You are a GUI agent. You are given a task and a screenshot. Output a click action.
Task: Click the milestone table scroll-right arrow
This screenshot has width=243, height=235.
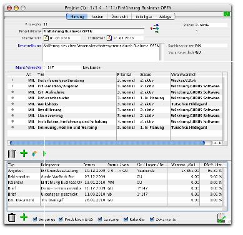[x=220, y=143]
